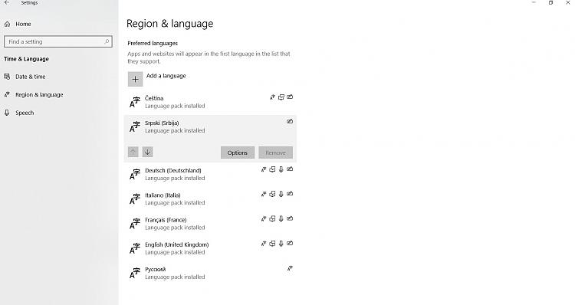Click the handwriting icon for English
This screenshot has height=305, width=575.
point(290,244)
